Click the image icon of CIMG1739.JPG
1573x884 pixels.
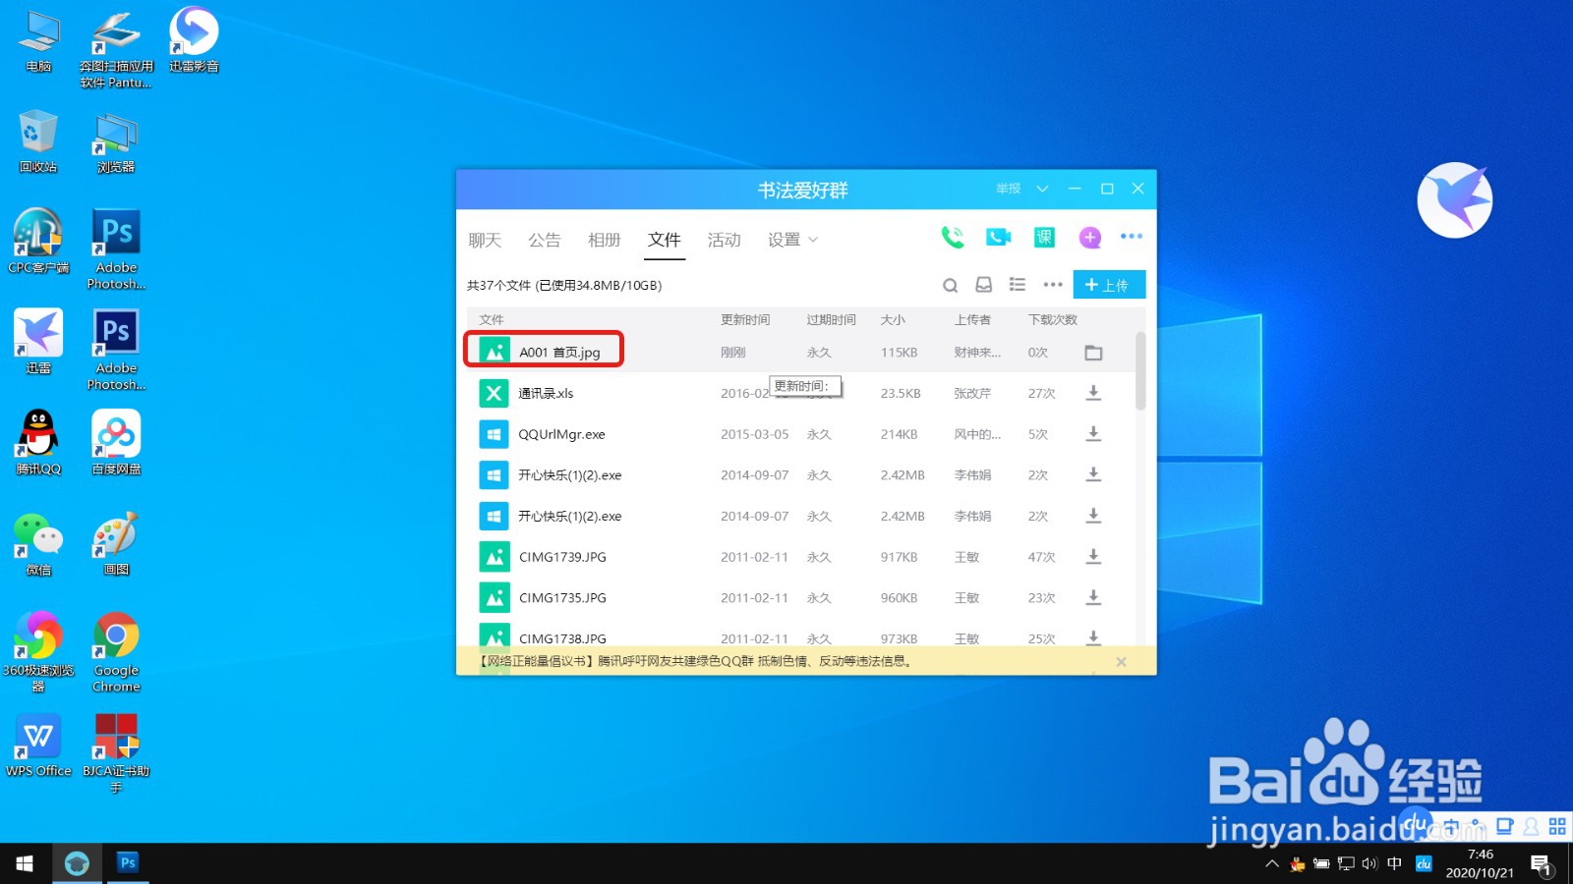click(494, 557)
